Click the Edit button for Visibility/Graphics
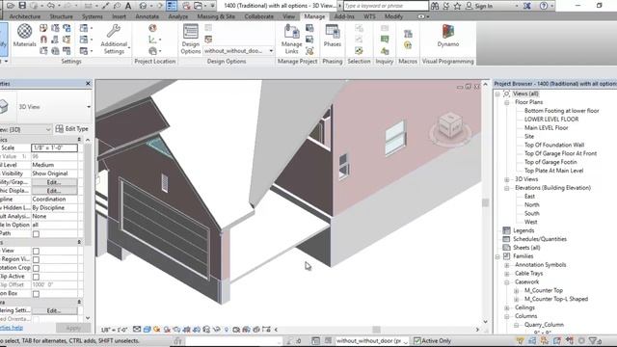This screenshot has width=617, height=347. pos(54,182)
